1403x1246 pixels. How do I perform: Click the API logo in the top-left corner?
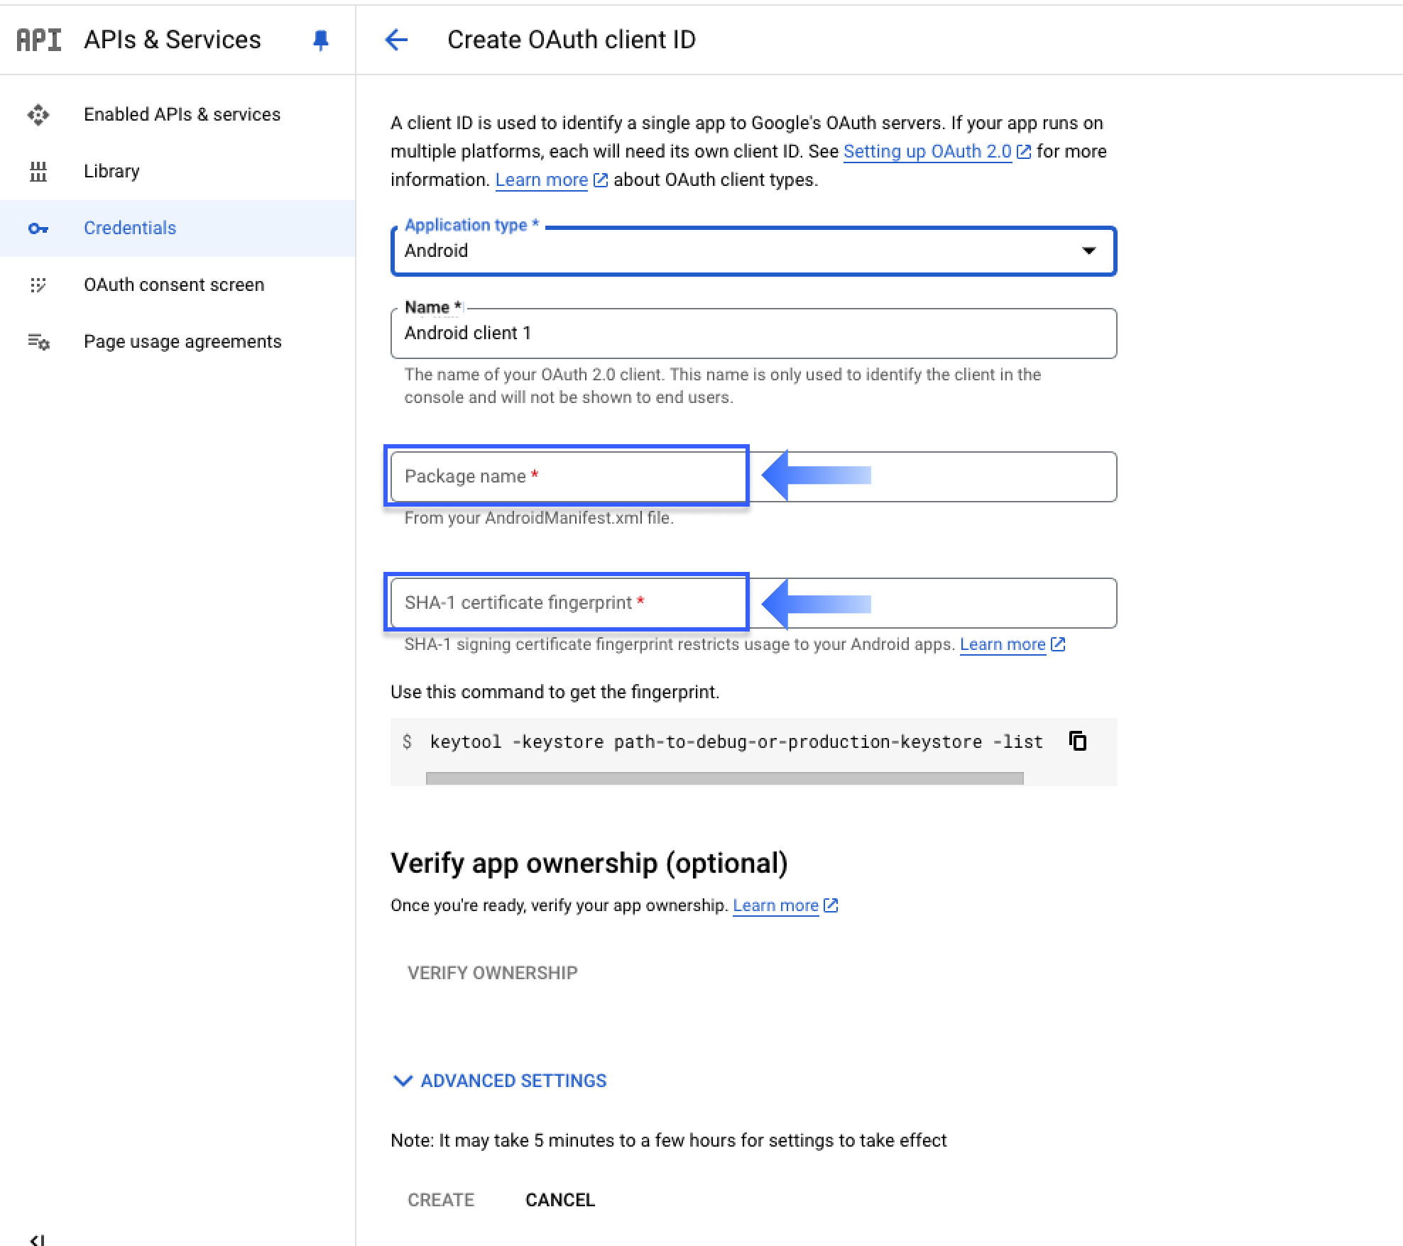click(x=39, y=40)
